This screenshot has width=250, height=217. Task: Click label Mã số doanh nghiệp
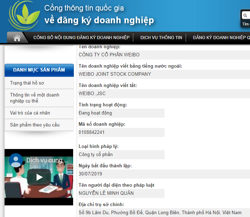pos(102,124)
